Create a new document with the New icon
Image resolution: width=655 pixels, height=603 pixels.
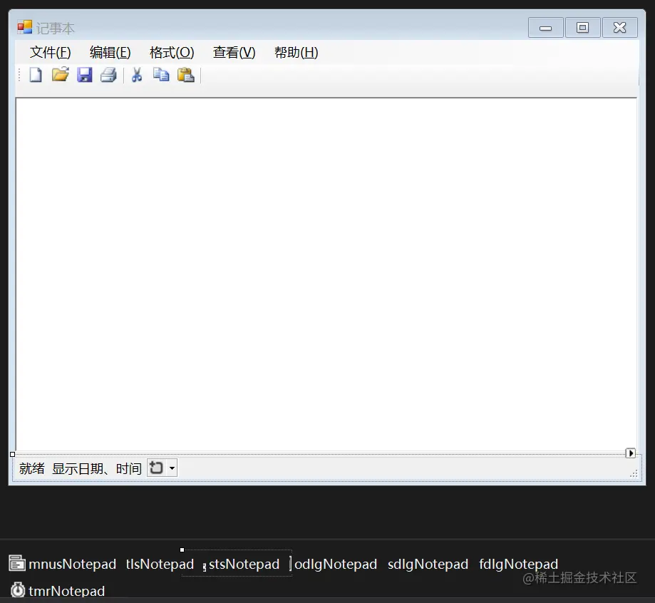click(x=35, y=74)
